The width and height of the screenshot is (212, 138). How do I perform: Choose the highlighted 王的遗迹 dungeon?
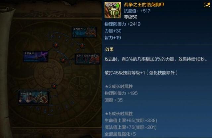(x=33, y=97)
